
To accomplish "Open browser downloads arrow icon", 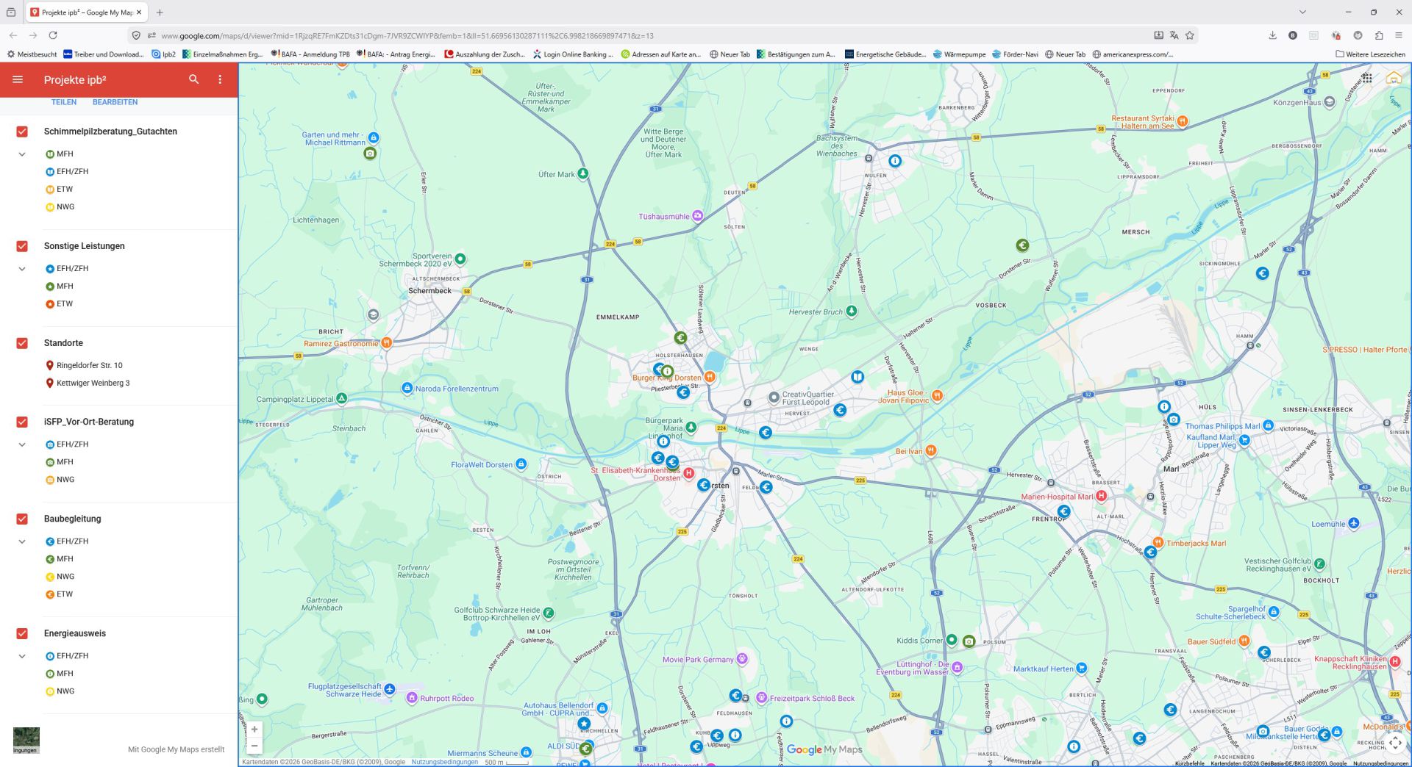I will click(1272, 35).
